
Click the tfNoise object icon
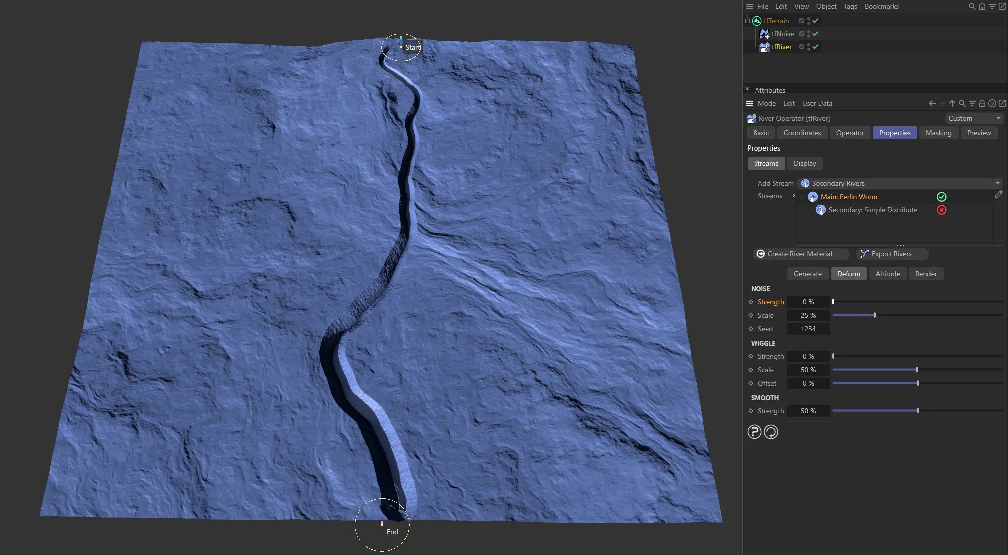coord(764,34)
